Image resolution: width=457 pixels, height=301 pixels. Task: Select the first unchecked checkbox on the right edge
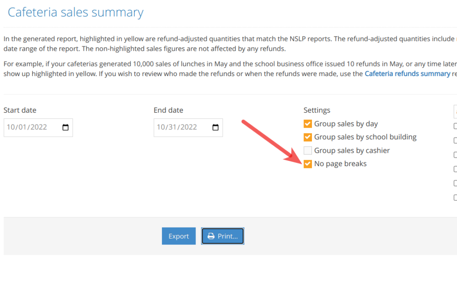pyautogui.click(x=455, y=126)
